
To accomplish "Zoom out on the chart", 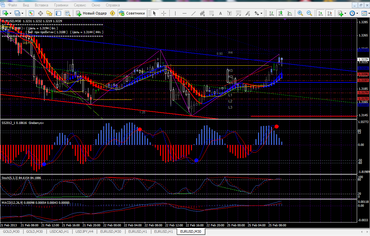I will tap(309, 13).
